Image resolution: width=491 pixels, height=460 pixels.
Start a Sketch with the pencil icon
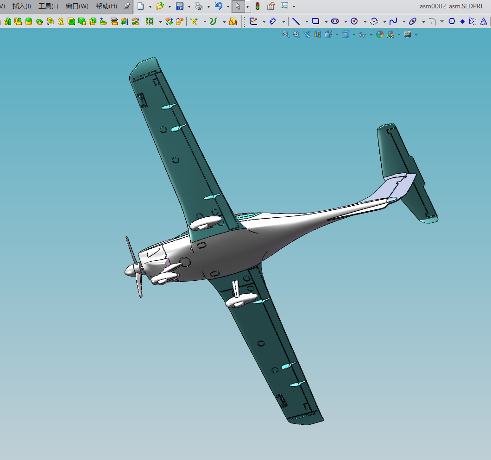point(253,21)
